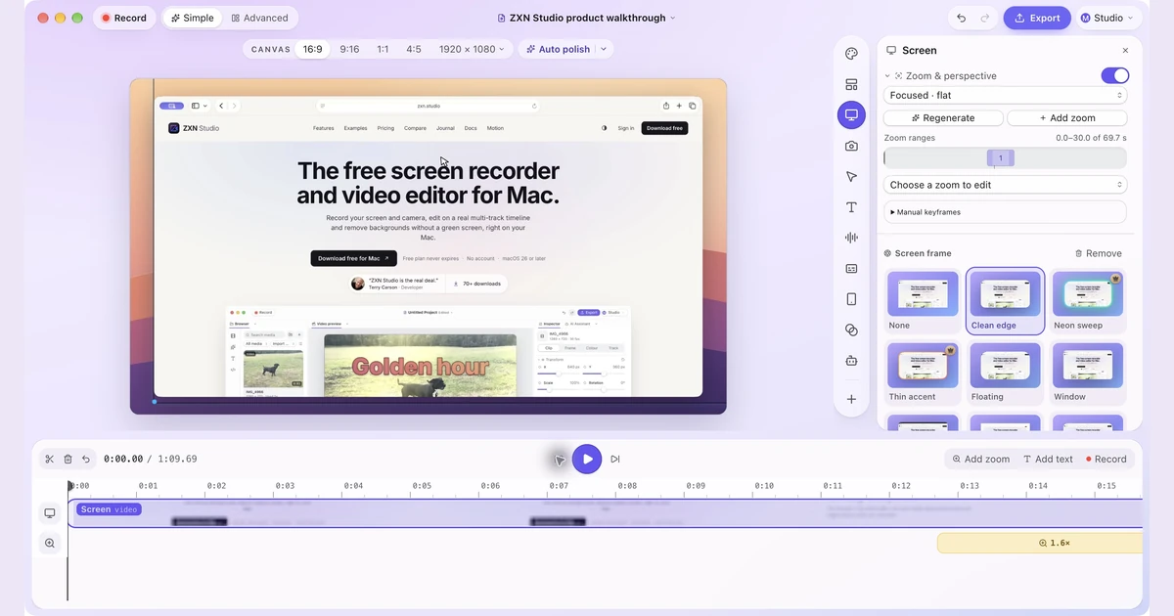Select the zoom track icon in timeline
The width and height of the screenshot is (1174, 616).
(50, 543)
